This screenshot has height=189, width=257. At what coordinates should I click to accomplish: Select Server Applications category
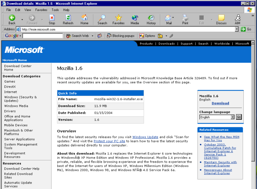tap(19, 139)
